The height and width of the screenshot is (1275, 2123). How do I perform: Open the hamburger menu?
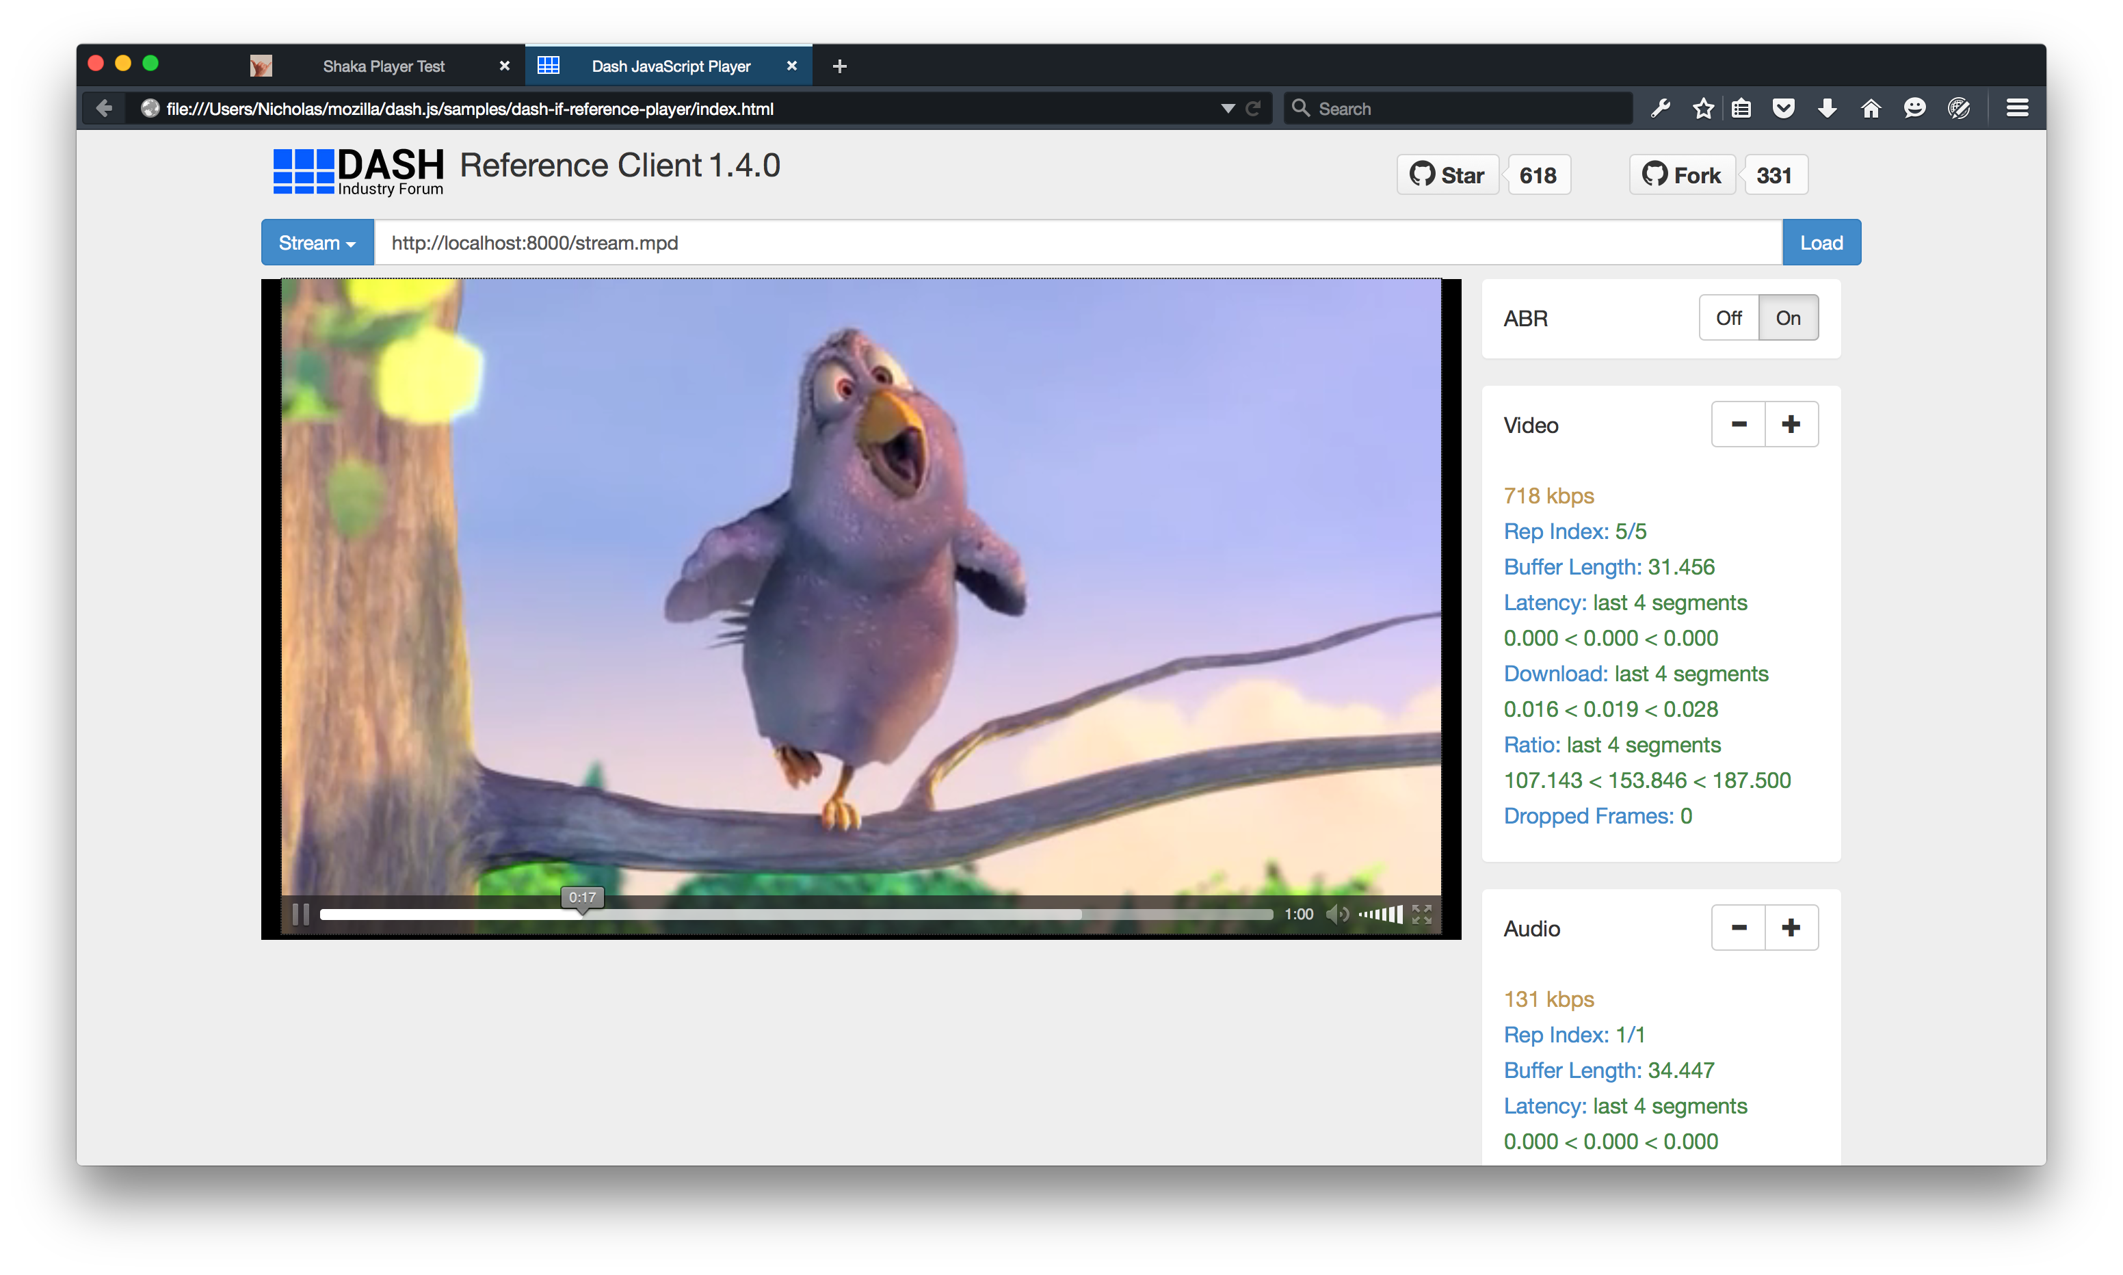[x=2018, y=108]
